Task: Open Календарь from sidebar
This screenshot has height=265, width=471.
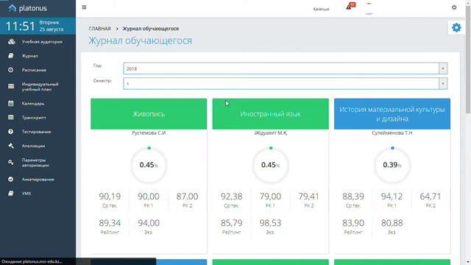Action: 33,103
